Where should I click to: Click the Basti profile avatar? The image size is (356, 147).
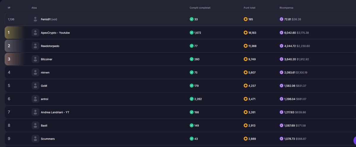point(36,125)
